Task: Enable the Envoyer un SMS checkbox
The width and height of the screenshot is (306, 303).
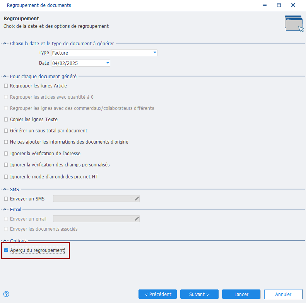Action: coord(6,199)
